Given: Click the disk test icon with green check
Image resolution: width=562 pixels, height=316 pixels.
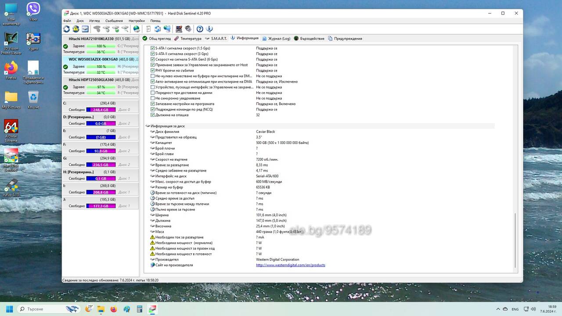Looking at the screenshot, I should coord(116,29).
